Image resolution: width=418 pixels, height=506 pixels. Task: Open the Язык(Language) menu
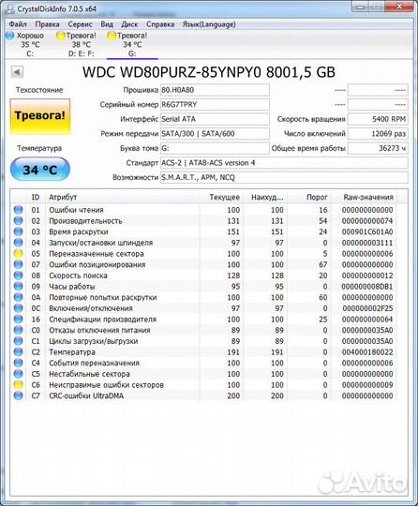[x=209, y=24]
